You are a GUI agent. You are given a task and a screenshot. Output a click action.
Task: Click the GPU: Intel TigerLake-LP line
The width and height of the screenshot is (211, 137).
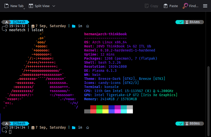pyautogui.click(x=131, y=95)
